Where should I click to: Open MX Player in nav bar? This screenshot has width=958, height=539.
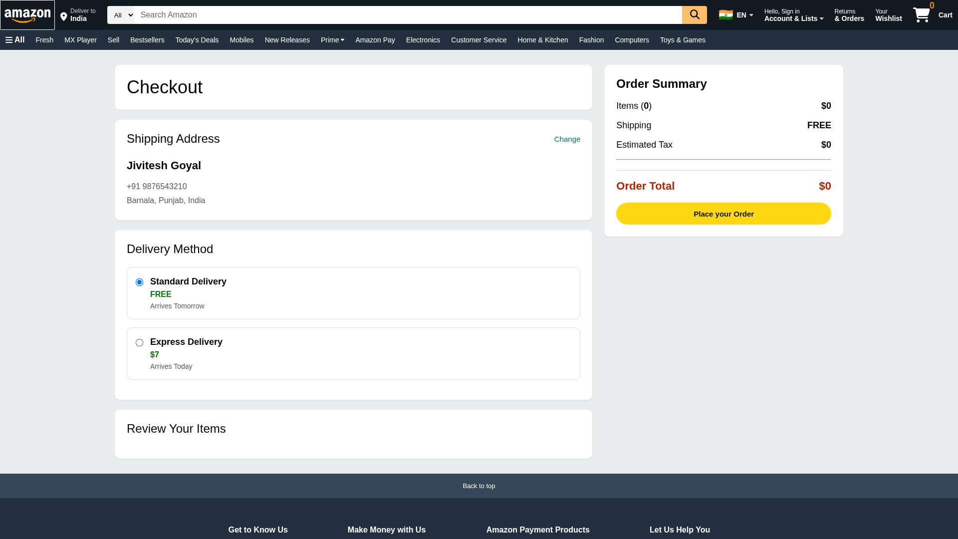click(80, 40)
